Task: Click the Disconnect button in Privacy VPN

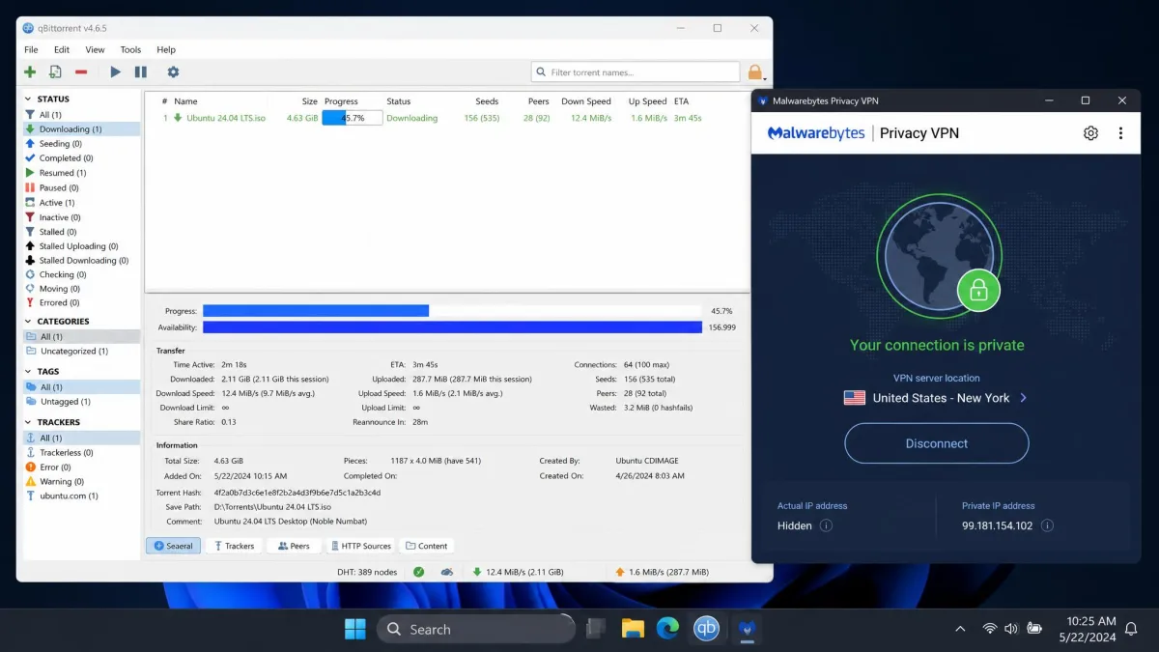Action: [x=936, y=443]
